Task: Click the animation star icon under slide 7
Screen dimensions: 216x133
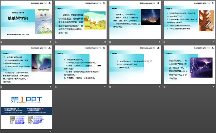Action: click(x=110, y=87)
